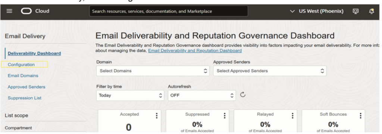Click the search resources and services field
Viewport: 382px width, 134px height.
169,11
